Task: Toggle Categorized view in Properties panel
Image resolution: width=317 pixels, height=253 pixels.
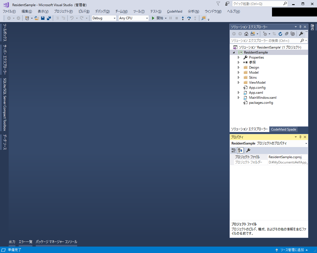Action: (x=233, y=150)
